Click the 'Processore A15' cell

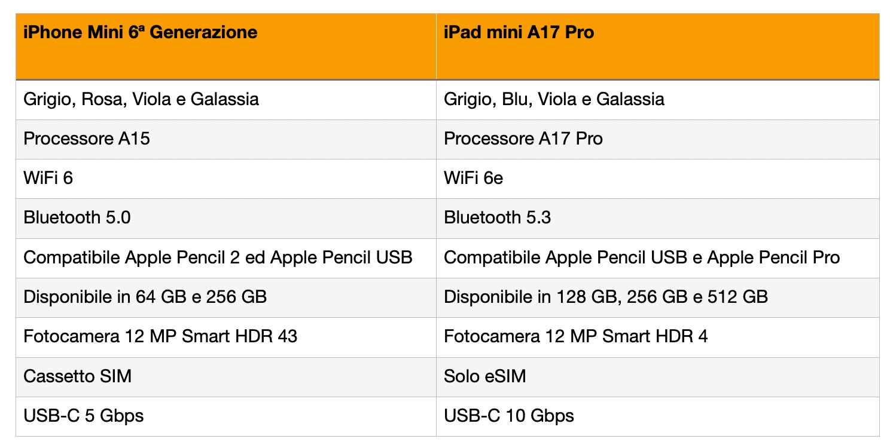pyautogui.click(x=87, y=139)
